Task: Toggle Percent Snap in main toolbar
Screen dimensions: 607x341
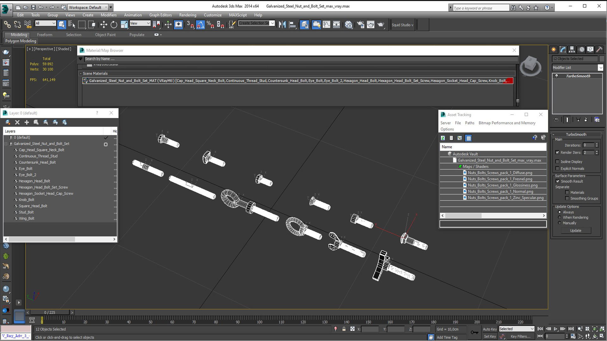Action: tap(210, 24)
